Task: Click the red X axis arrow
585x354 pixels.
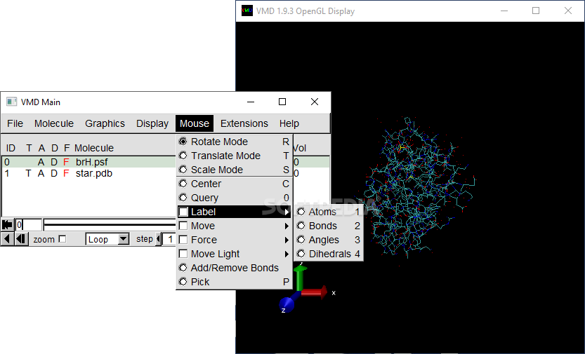Action: (x=315, y=292)
